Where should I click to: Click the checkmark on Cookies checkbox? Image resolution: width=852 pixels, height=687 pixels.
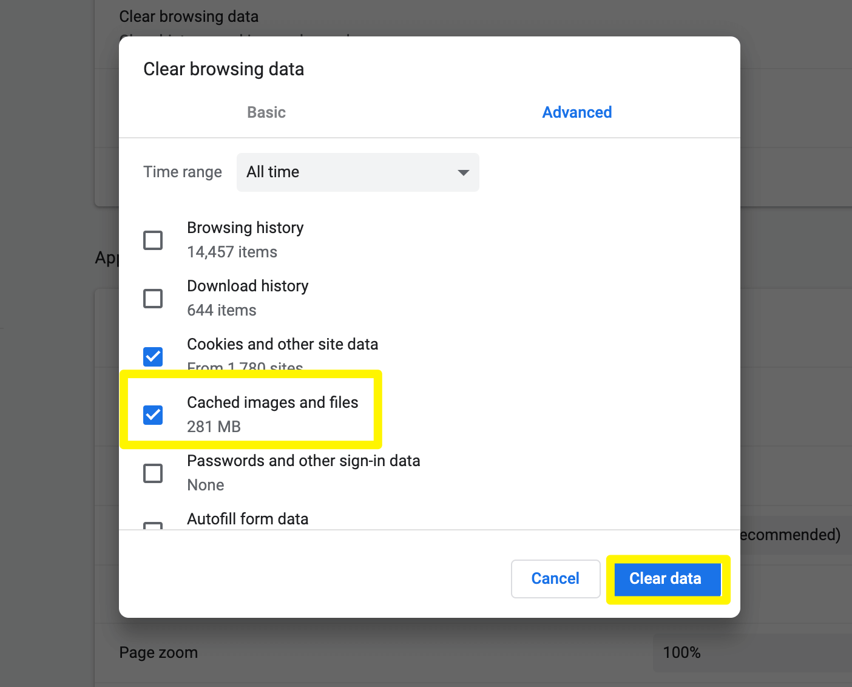[x=153, y=357]
